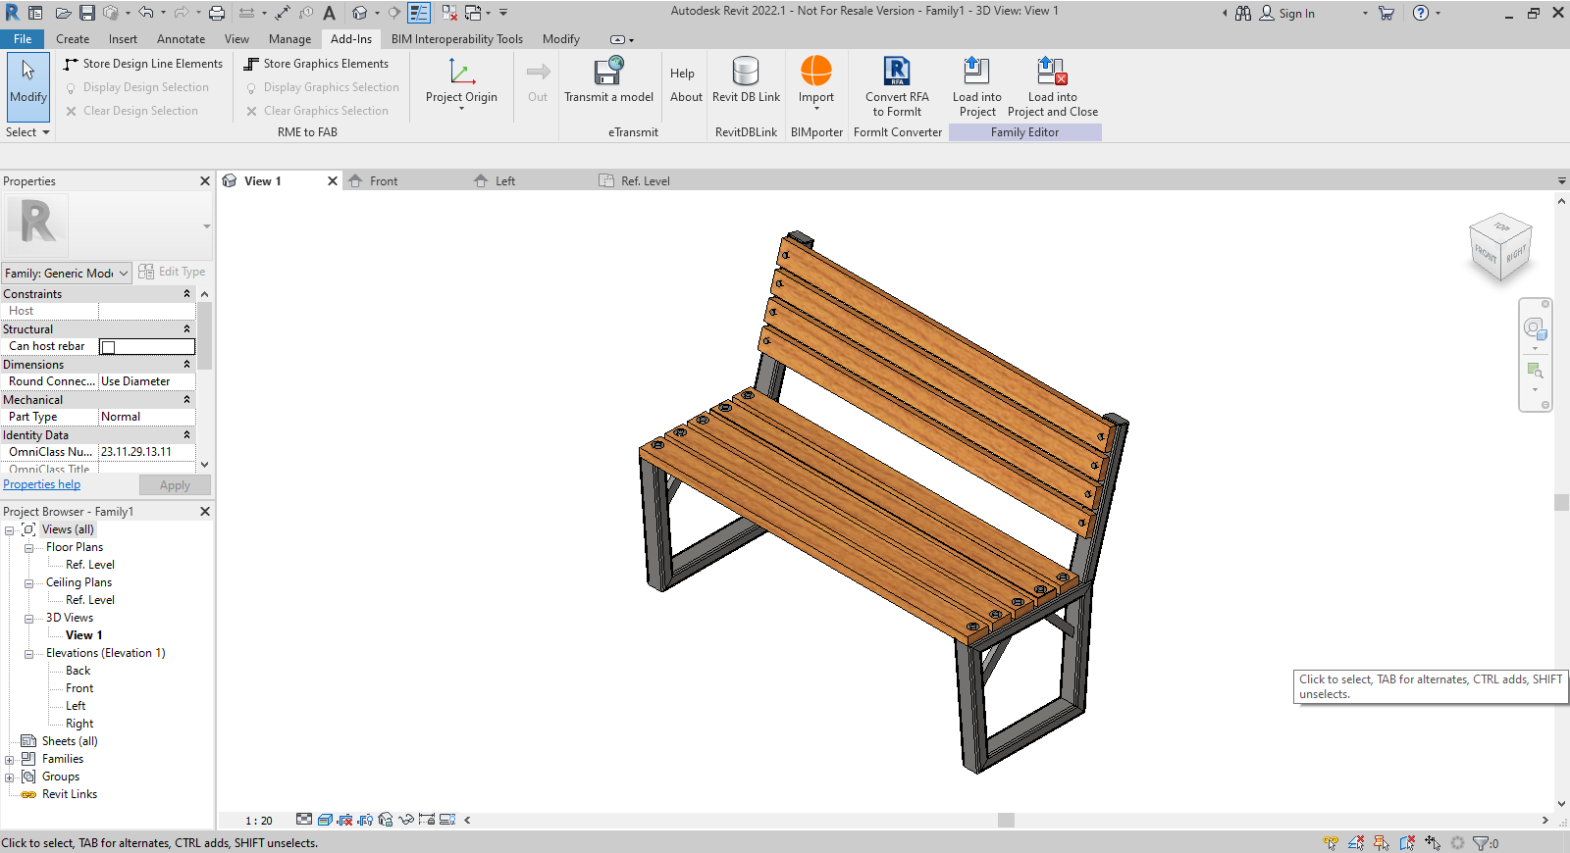Collapse the Constraints section in Properties
Viewport: 1570px width, 853px height.
pos(186,294)
